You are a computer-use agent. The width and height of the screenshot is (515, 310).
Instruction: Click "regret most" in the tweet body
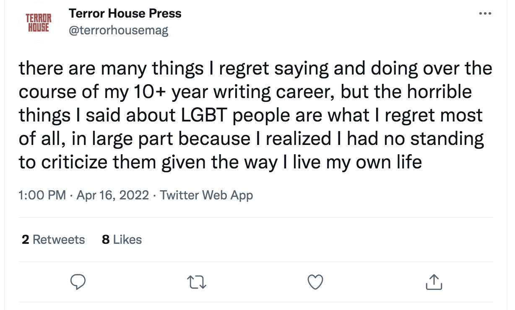click(x=434, y=116)
